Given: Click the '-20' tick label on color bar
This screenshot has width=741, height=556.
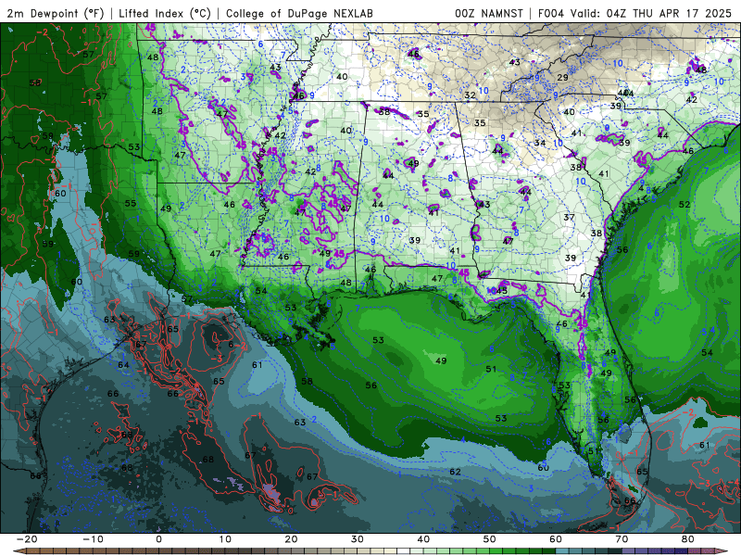Looking at the screenshot, I should pos(27,539).
